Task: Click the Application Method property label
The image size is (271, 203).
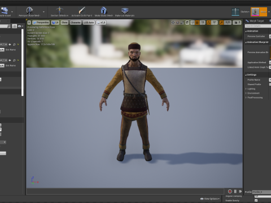Action: pos(257,63)
